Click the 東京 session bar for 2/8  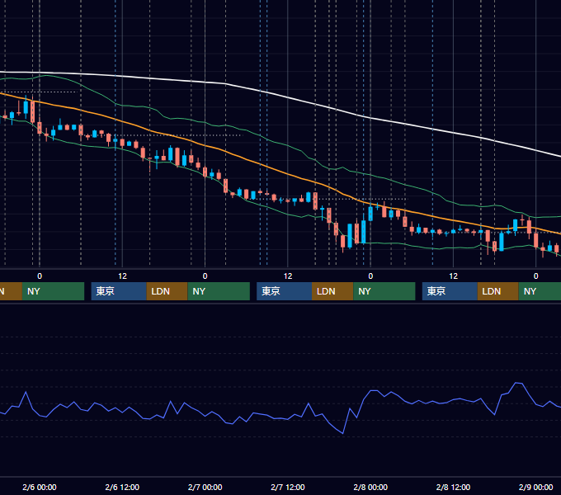coord(450,291)
